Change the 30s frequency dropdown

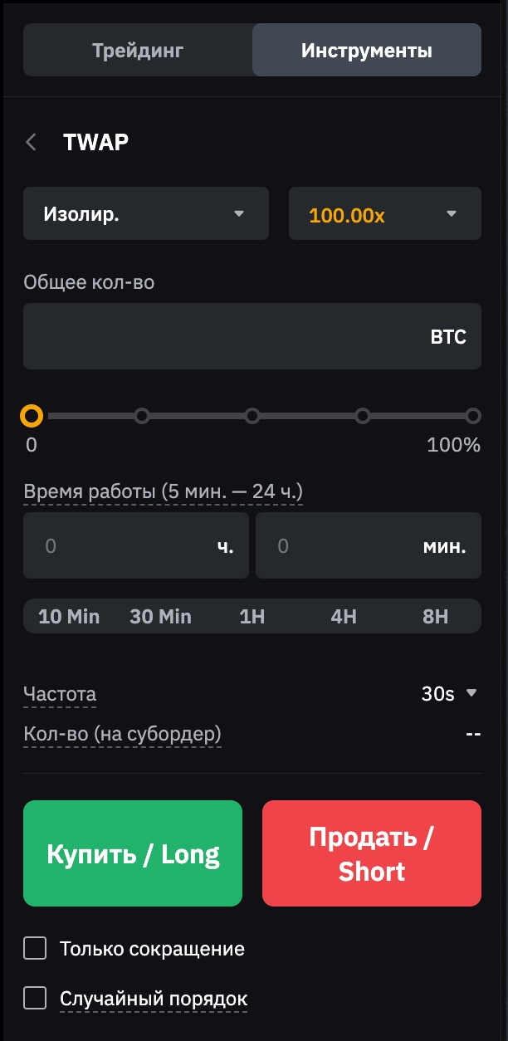[449, 694]
